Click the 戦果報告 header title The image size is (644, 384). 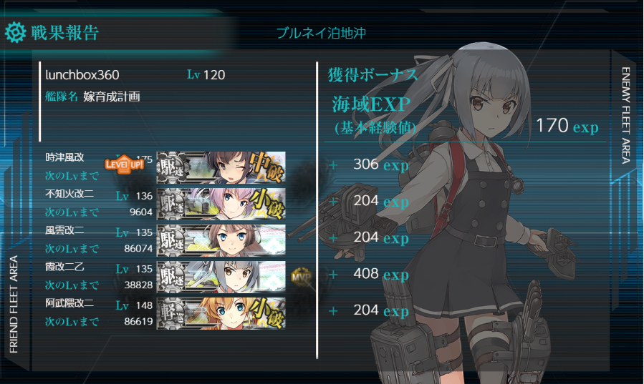(x=65, y=33)
